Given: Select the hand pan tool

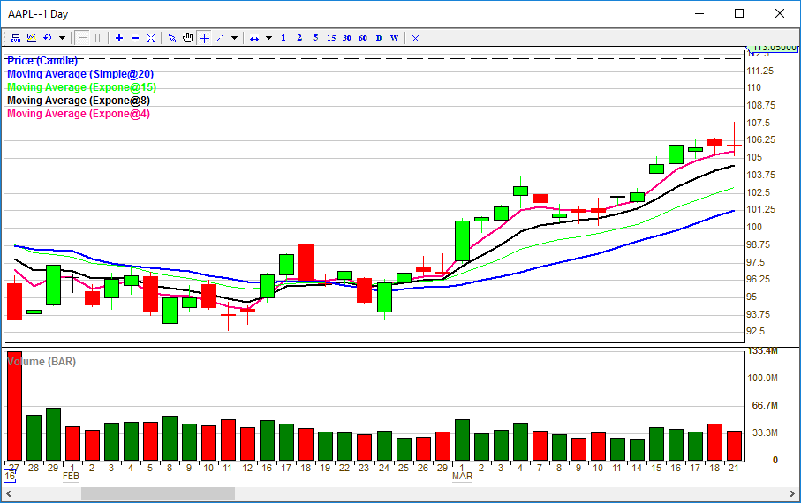Looking at the screenshot, I should tap(188, 38).
